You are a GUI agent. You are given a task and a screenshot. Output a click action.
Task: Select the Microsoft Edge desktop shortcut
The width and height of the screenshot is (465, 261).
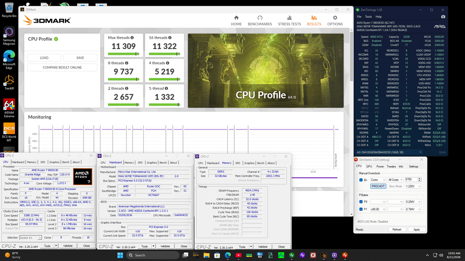tap(9, 60)
